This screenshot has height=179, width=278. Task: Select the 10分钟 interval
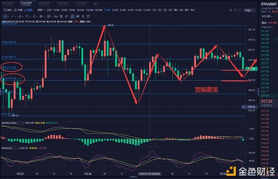click(81, 10)
